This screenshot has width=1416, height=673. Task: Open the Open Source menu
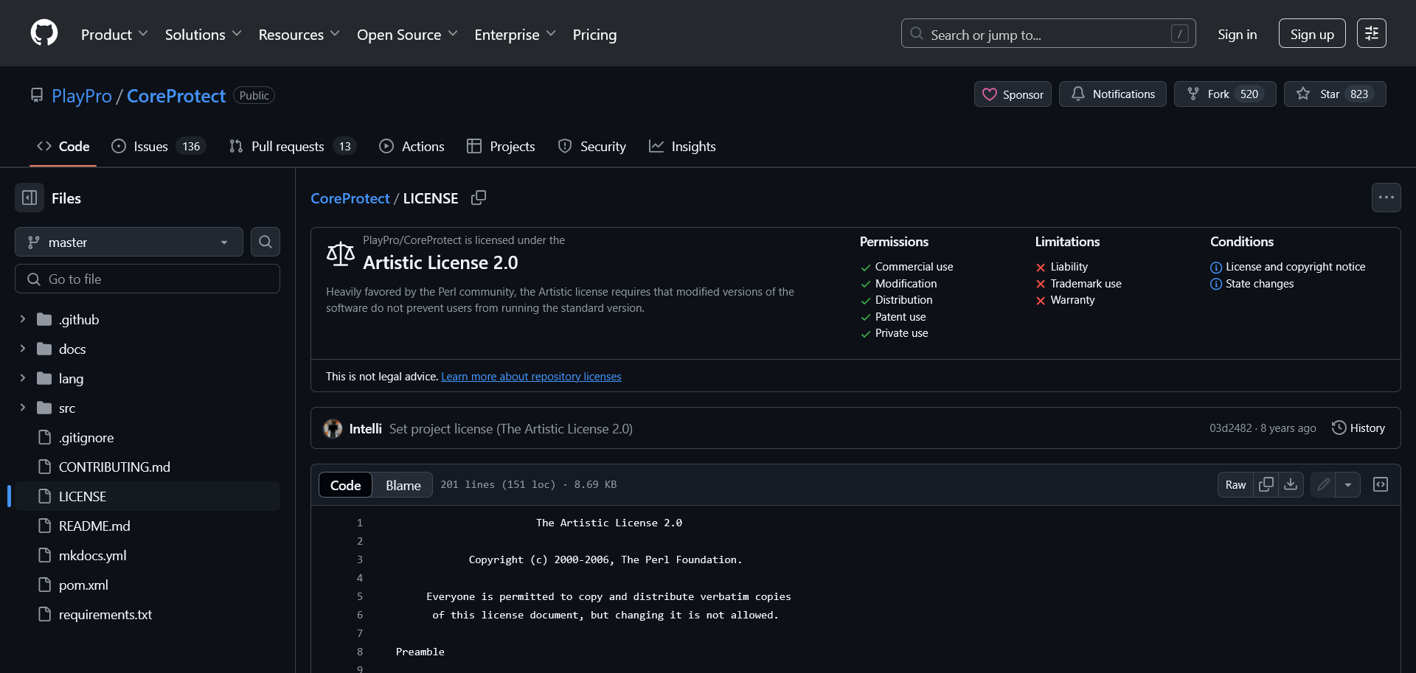click(407, 35)
